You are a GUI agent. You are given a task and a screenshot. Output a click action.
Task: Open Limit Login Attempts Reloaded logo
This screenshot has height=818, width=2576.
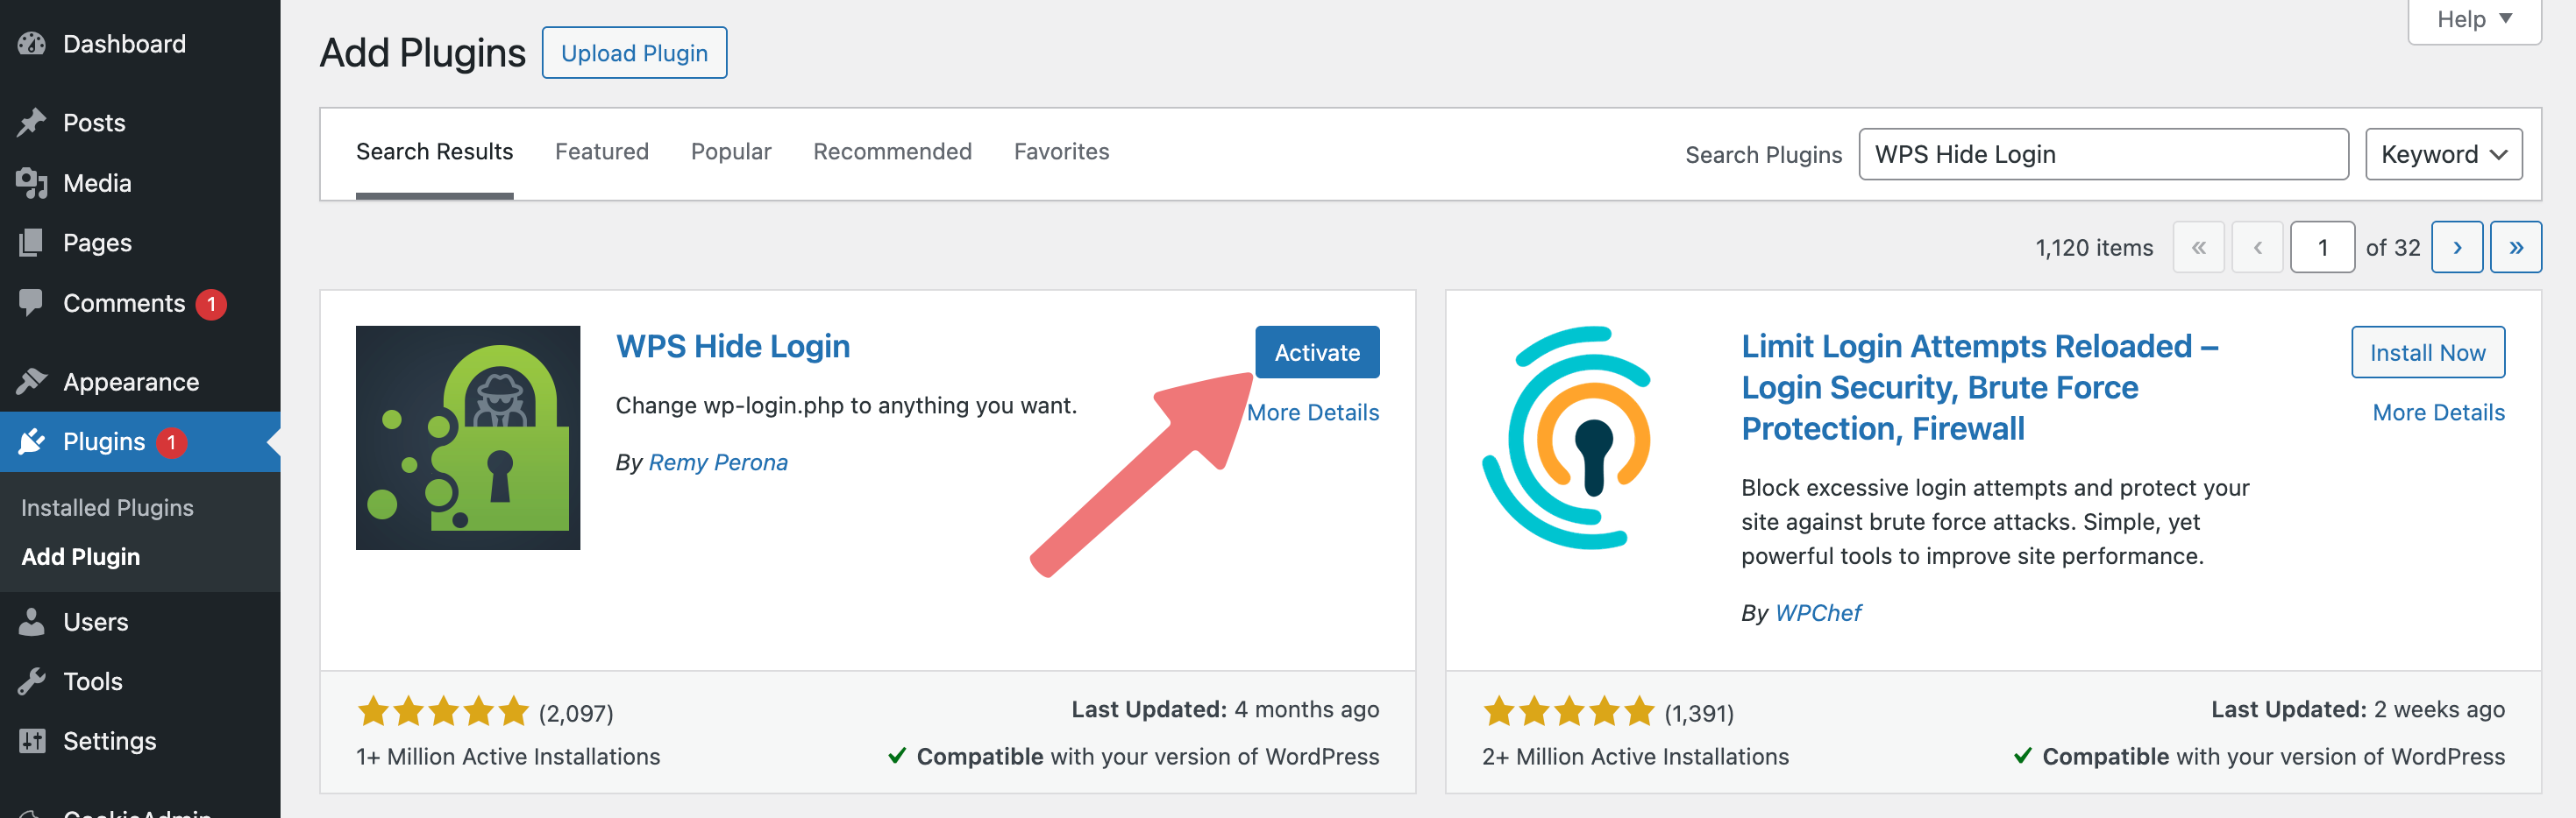pyautogui.click(x=1566, y=438)
